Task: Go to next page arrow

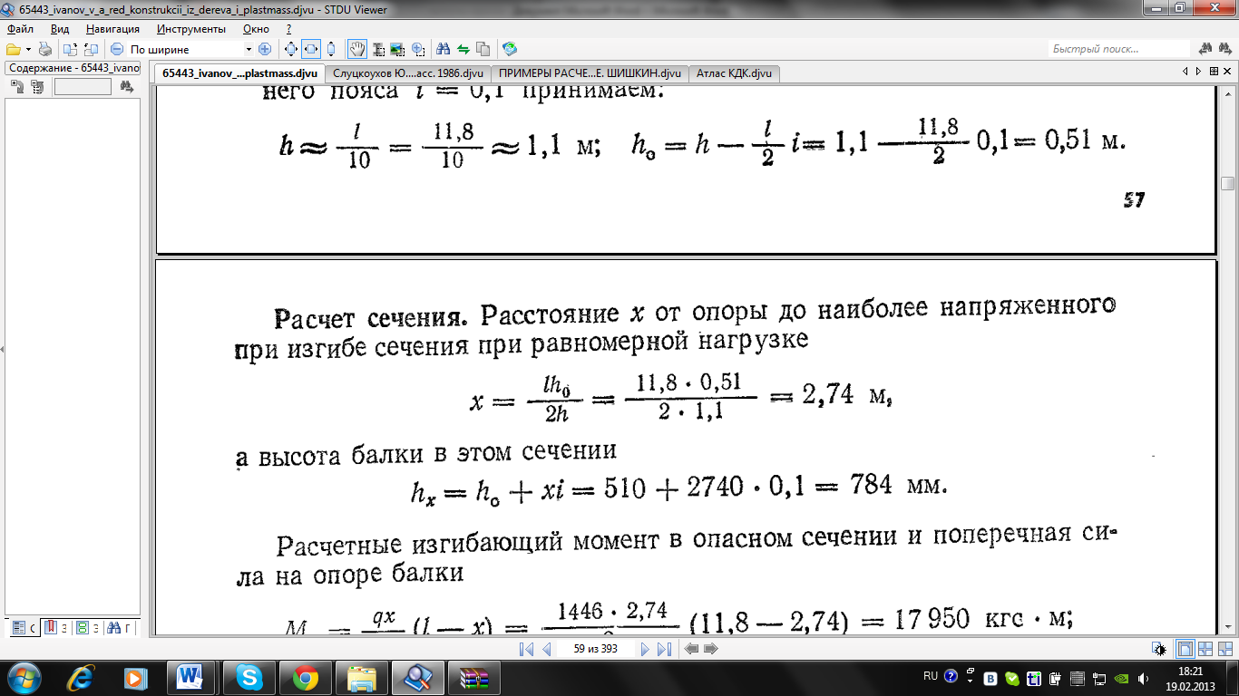Action: (x=645, y=649)
